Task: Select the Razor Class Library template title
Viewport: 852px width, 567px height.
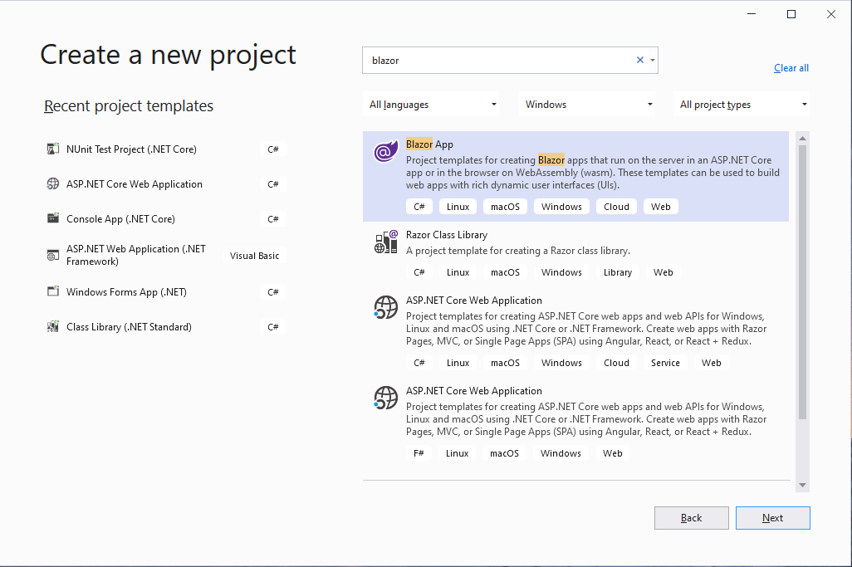Action: click(x=446, y=235)
